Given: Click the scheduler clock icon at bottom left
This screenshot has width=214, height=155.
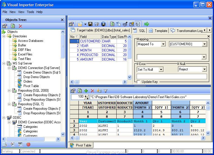Looking at the screenshot, I should [x=5, y=145].
